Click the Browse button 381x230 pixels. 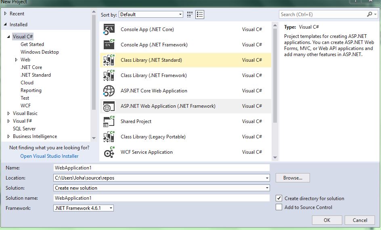[293, 178]
